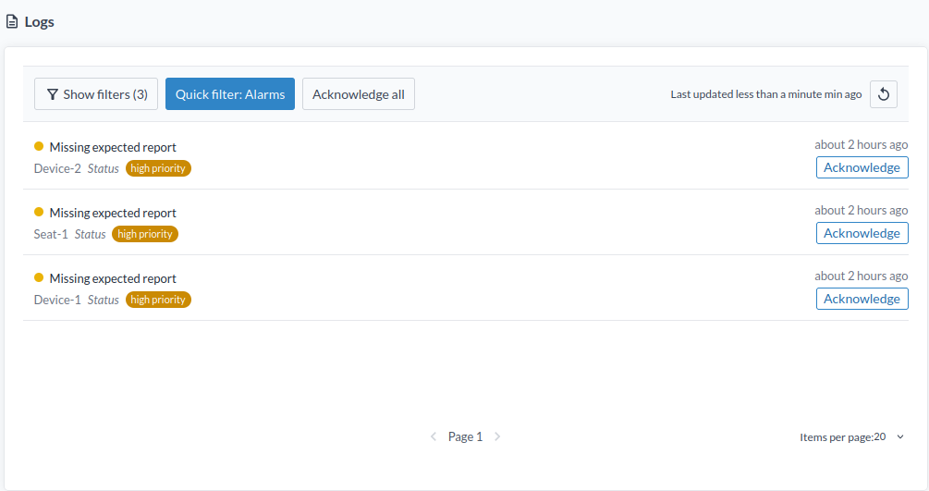This screenshot has height=491, width=929.
Task: Go to next page with right chevron
Action: click(497, 436)
